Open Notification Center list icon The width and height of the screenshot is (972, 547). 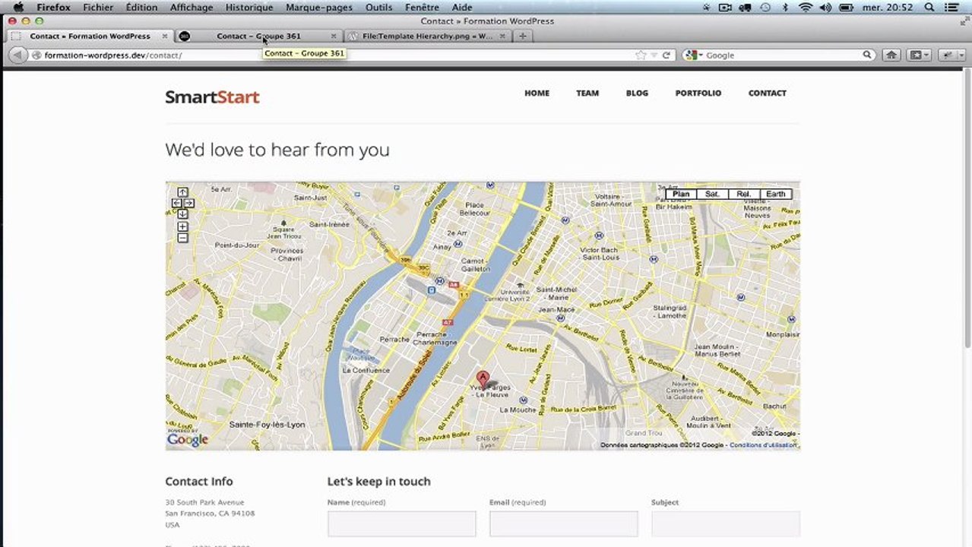952,7
